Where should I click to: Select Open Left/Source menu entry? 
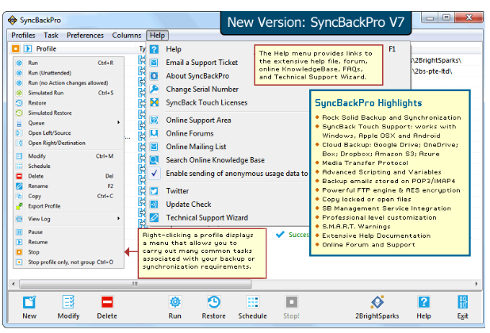(68, 132)
